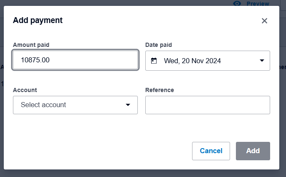Click into the empty Reference field
Viewport: 286px width, 177px height.
click(x=208, y=105)
